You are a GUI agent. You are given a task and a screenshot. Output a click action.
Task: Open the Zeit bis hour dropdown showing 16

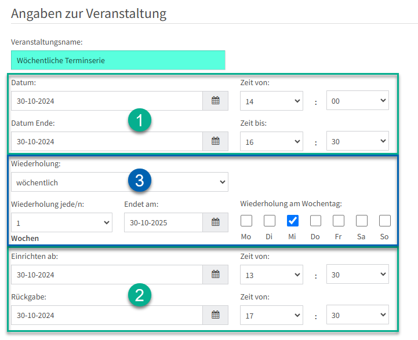(271, 141)
